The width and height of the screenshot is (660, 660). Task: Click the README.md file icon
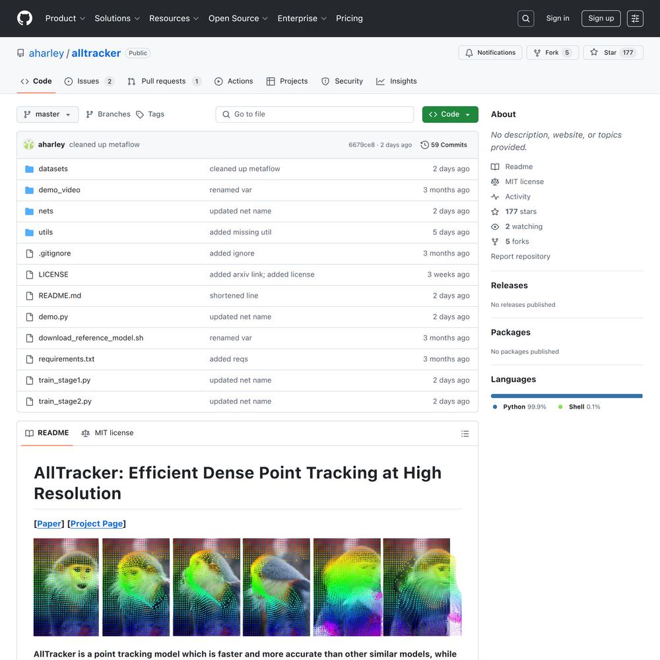30,296
